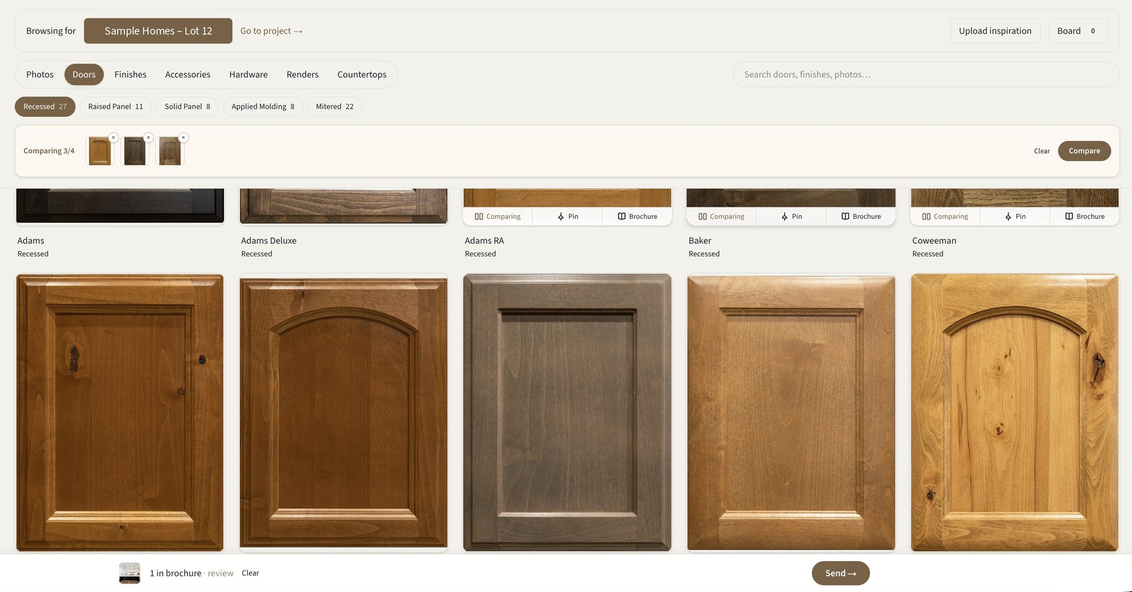Click the Compare button

[x=1084, y=151]
